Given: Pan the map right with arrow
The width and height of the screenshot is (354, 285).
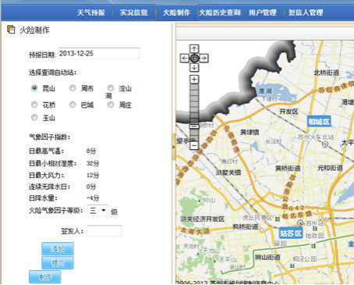Looking at the screenshot, I should (x=204, y=58).
